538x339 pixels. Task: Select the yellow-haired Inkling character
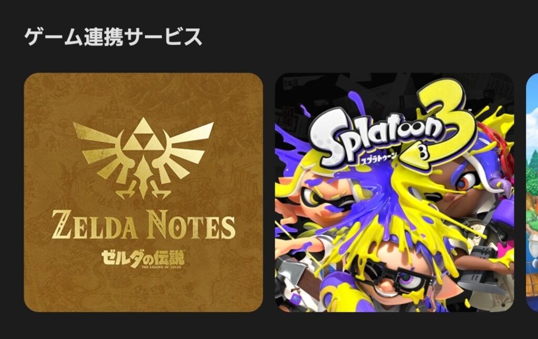(319, 202)
